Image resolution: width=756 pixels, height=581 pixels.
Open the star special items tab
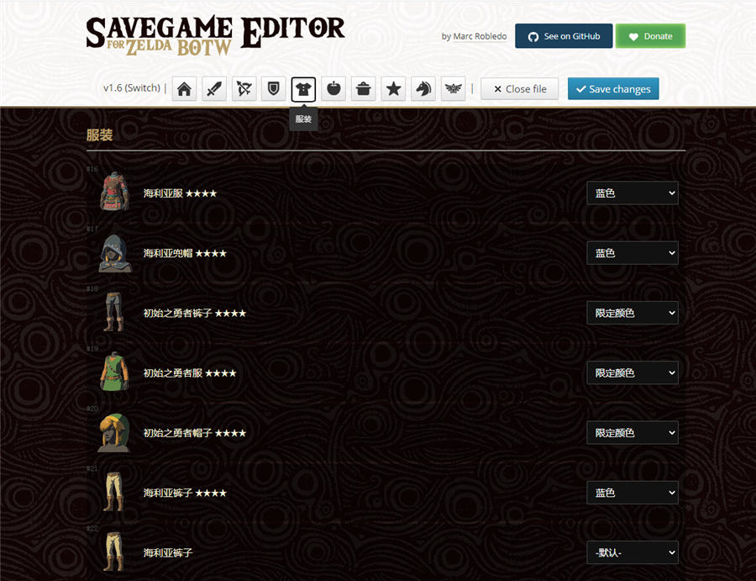pyautogui.click(x=393, y=89)
